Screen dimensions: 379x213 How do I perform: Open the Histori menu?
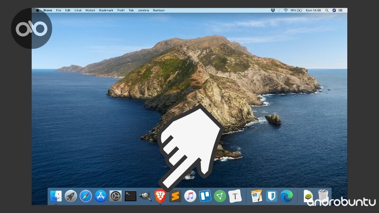click(x=90, y=10)
